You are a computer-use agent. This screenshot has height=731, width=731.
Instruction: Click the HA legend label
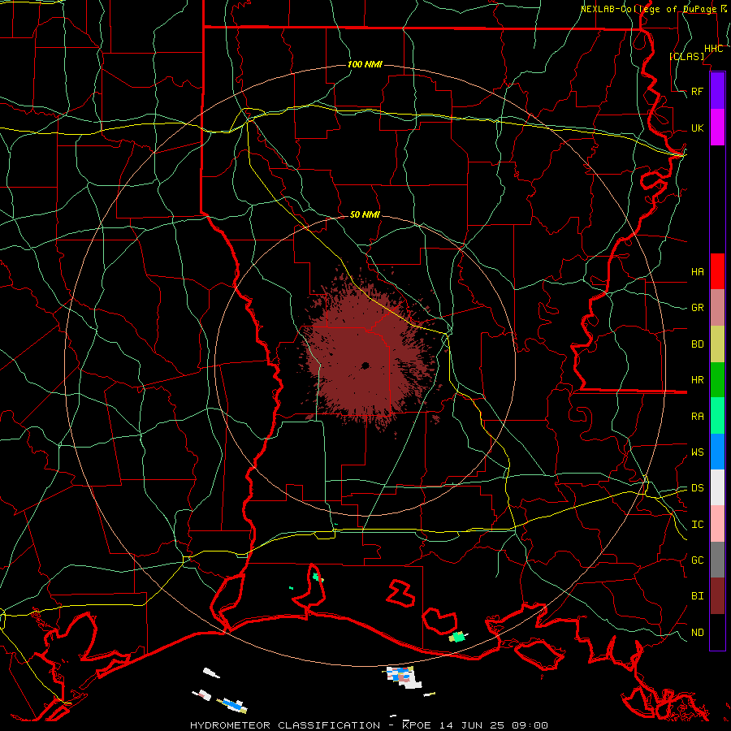point(697,271)
